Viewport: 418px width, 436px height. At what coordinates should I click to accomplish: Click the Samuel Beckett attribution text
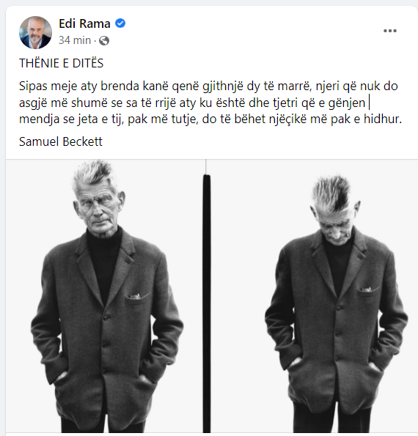pos(61,141)
